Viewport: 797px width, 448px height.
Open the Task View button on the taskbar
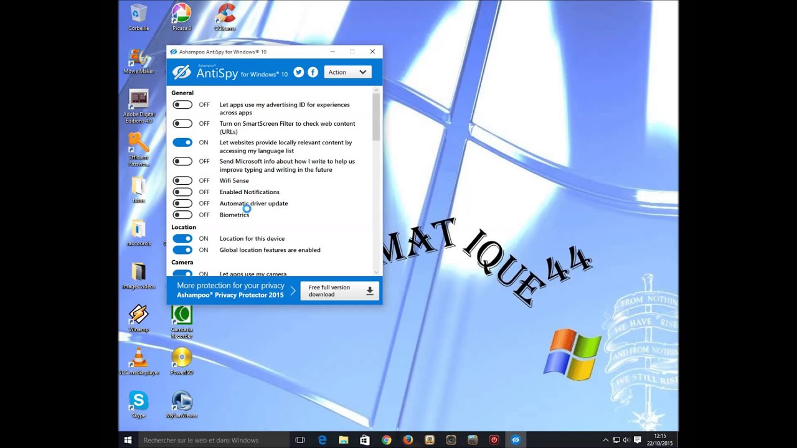(x=299, y=440)
